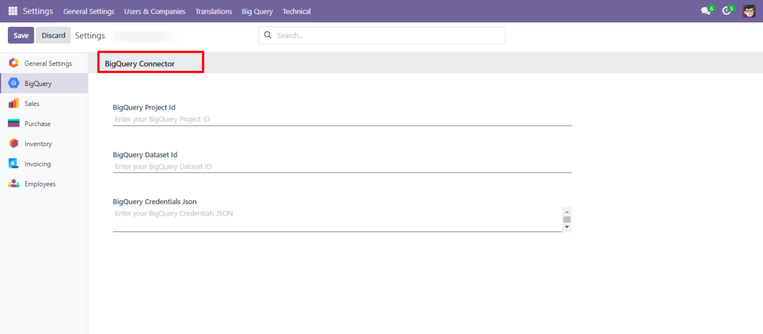Open General Settings in top menu bar

89,11
